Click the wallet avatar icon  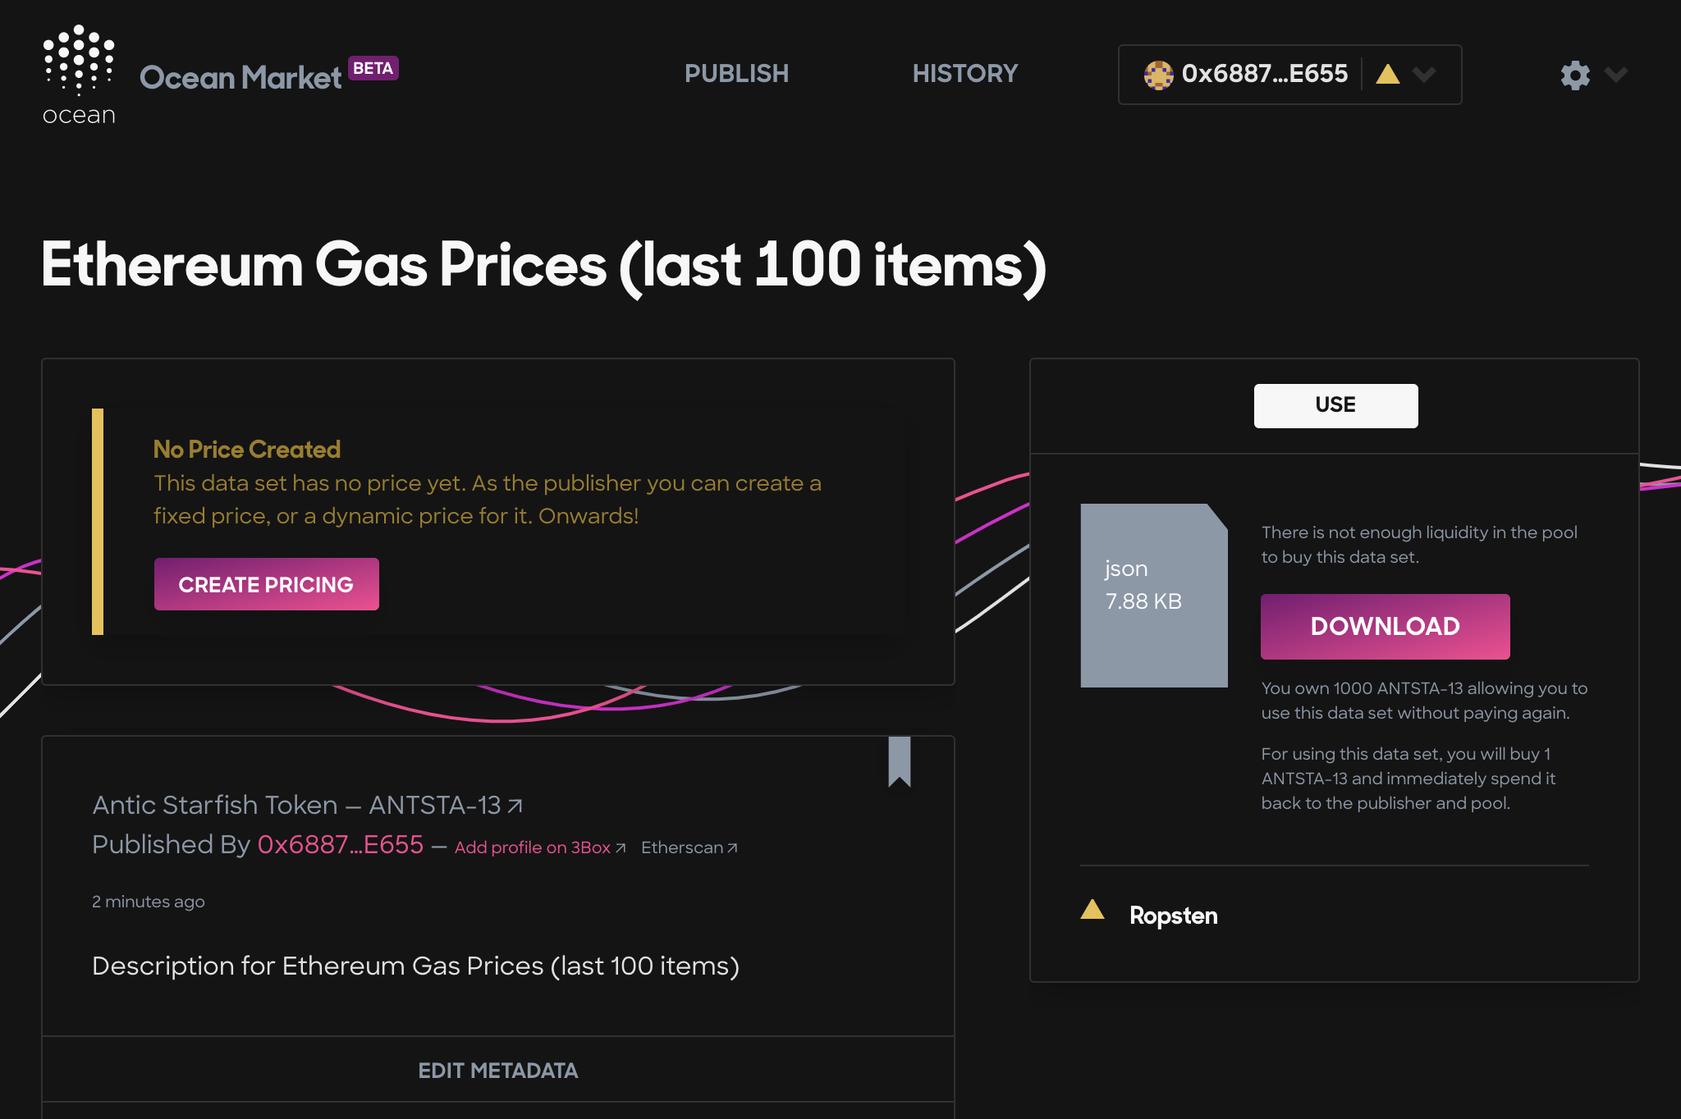point(1158,75)
